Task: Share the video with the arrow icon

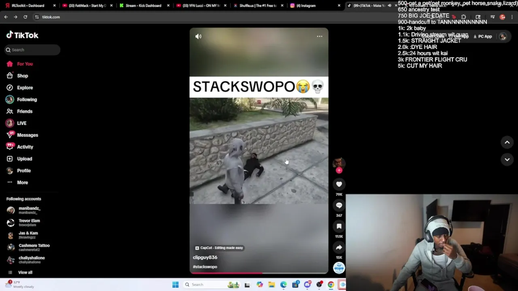Action: [339, 247]
